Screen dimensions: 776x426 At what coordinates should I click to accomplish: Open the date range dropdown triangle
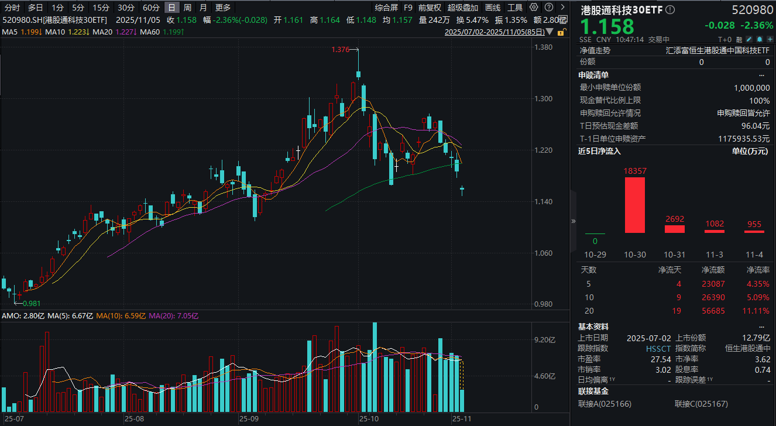551,33
